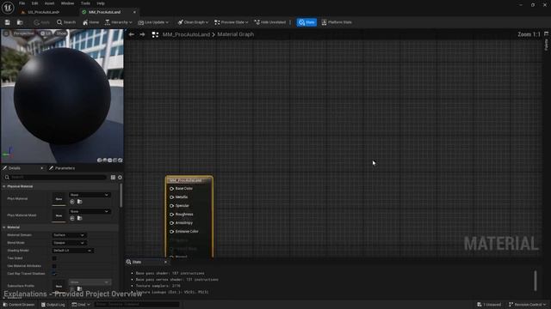
Task: Open the Help menu
Action: (x=101, y=3)
